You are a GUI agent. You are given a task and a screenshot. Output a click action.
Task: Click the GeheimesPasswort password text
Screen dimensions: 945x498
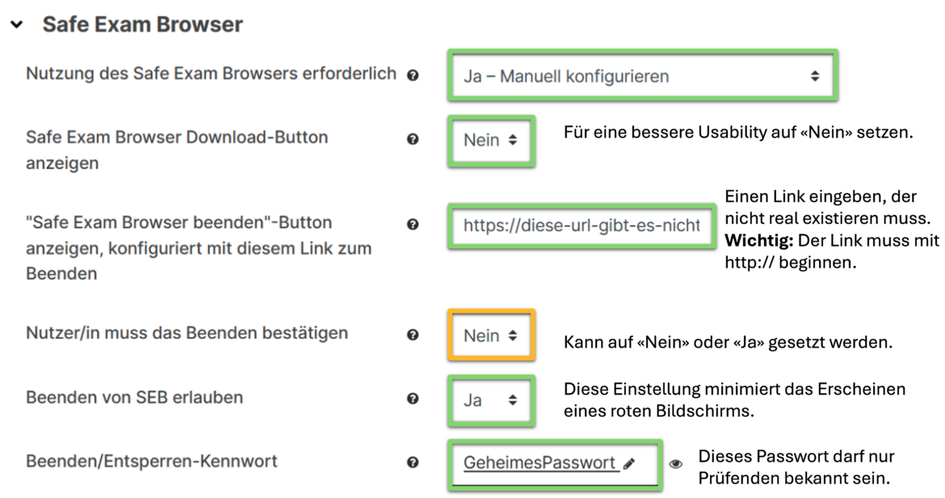(540, 463)
